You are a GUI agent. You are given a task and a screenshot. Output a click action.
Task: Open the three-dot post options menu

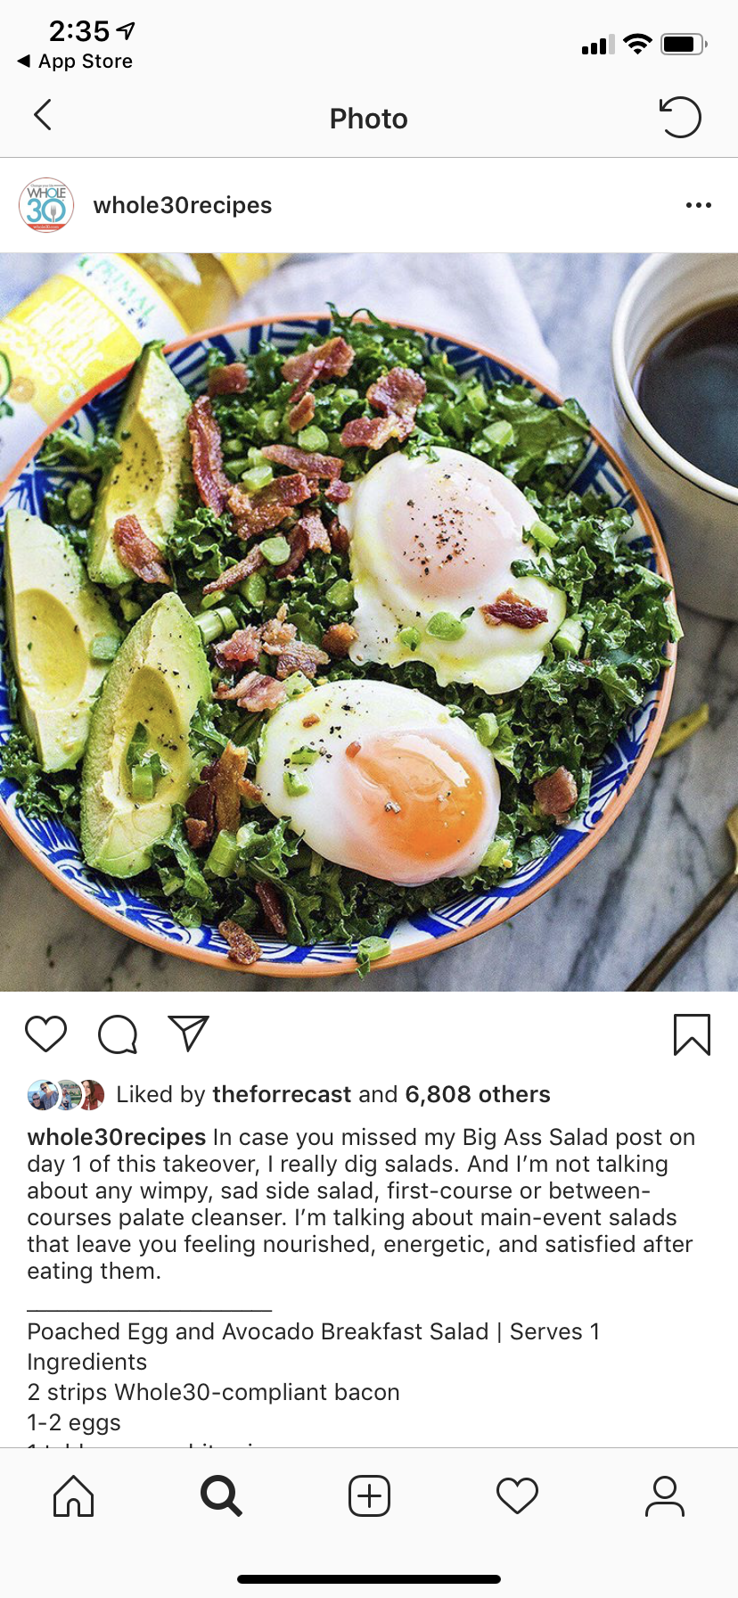(699, 205)
